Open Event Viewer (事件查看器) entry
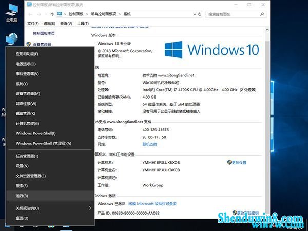Viewport: 308px width, 231px height. click(x=50, y=74)
